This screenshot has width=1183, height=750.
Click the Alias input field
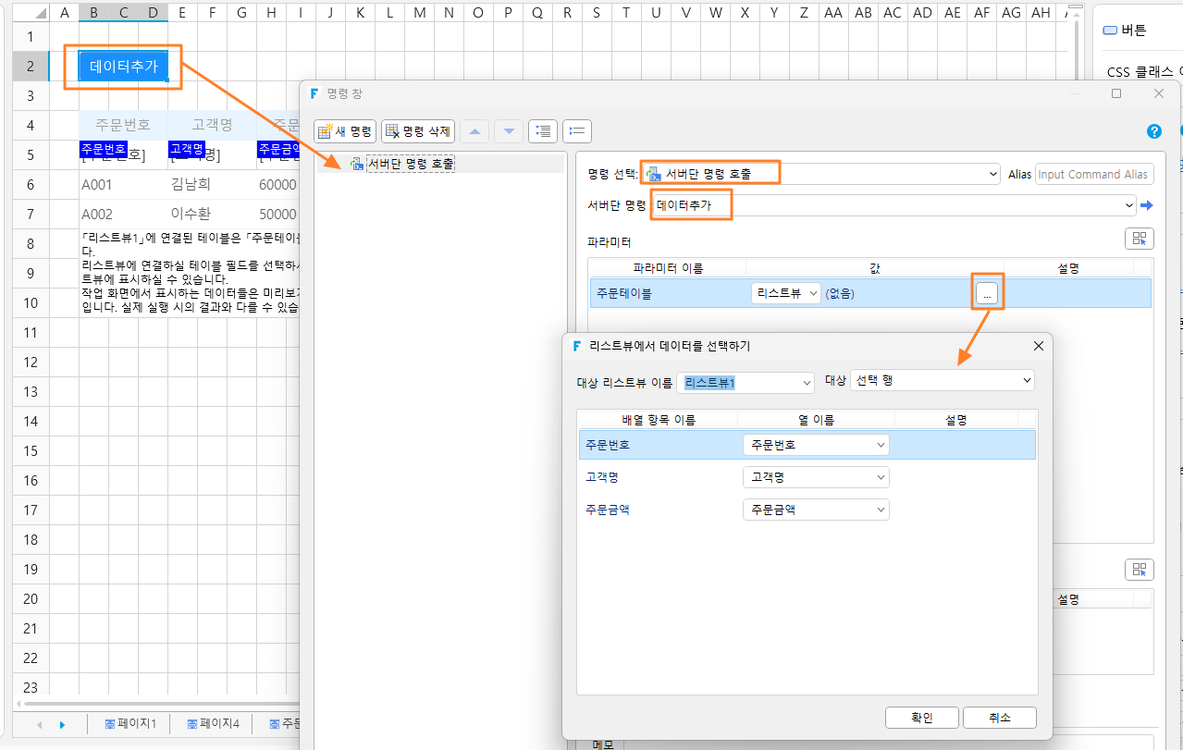coord(1094,174)
